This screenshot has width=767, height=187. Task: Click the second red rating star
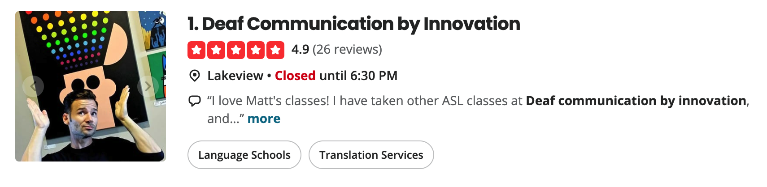tap(216, 50)
